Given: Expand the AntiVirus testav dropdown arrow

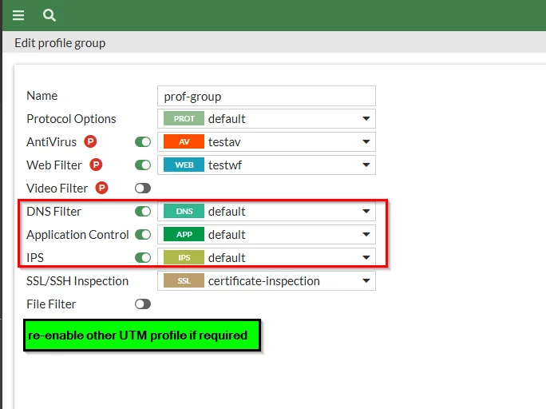Looking at the screenshot, I should point(366,141).
